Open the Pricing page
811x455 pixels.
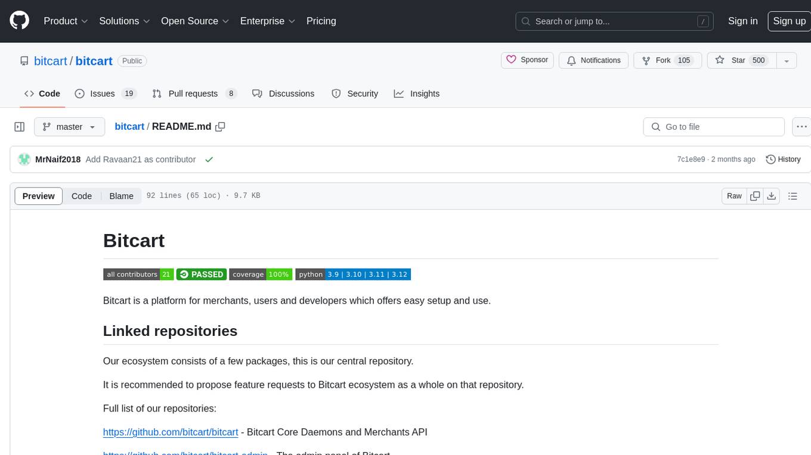(321, 21)
